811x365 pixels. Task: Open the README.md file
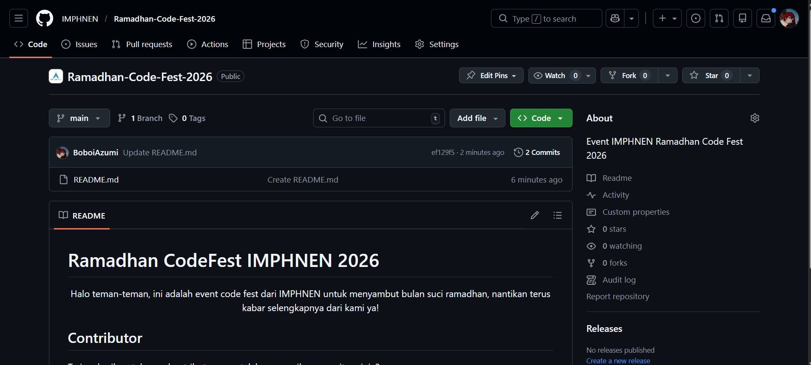point(96,180)
